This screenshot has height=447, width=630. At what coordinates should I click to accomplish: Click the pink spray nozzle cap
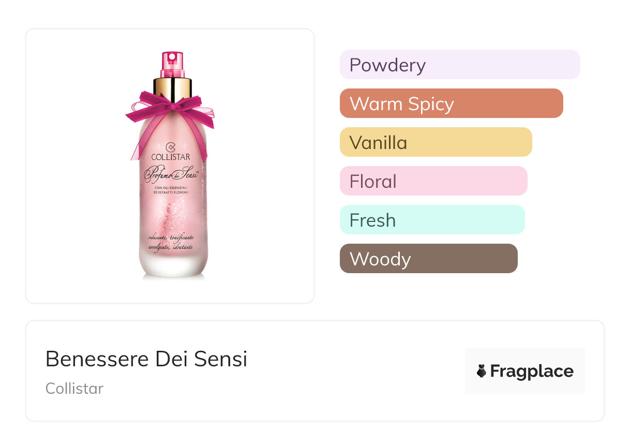pyautogui.click(x=172, y=64)
